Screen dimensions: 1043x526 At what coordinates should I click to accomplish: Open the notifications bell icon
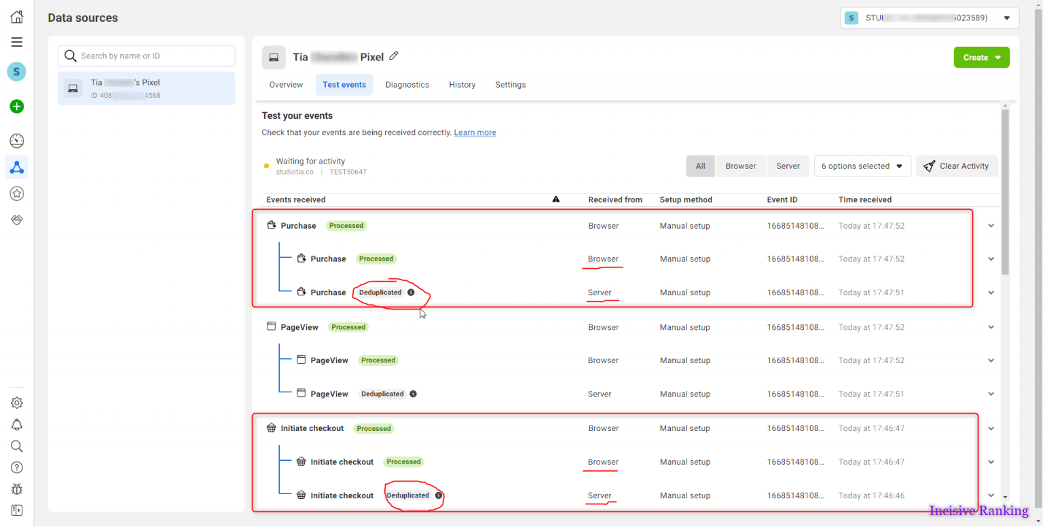pyautogui.click(x=17, y=424)
